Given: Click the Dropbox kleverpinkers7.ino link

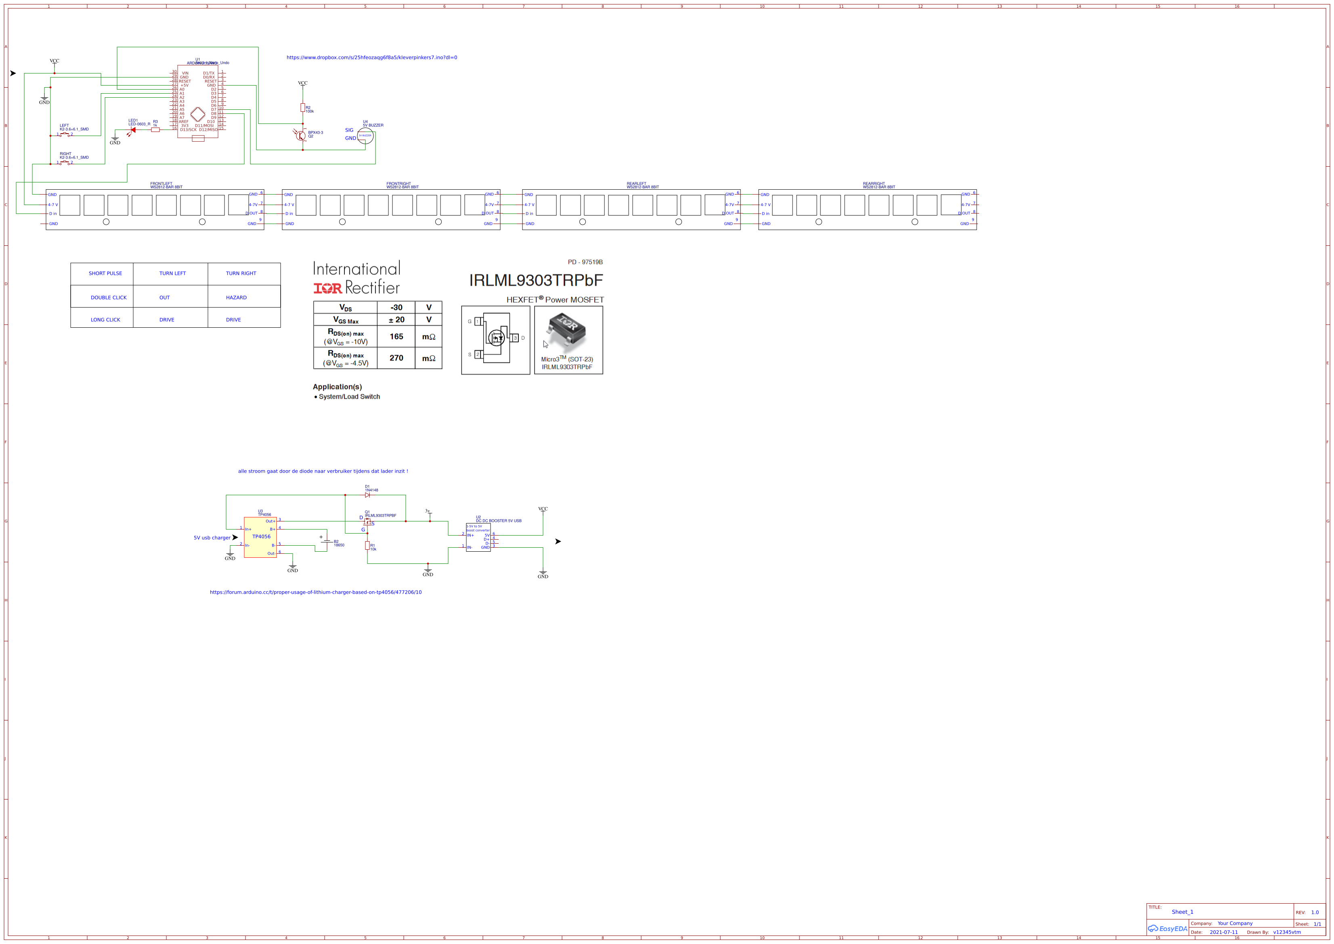Looking at the screenshot, I should (371, 58).
